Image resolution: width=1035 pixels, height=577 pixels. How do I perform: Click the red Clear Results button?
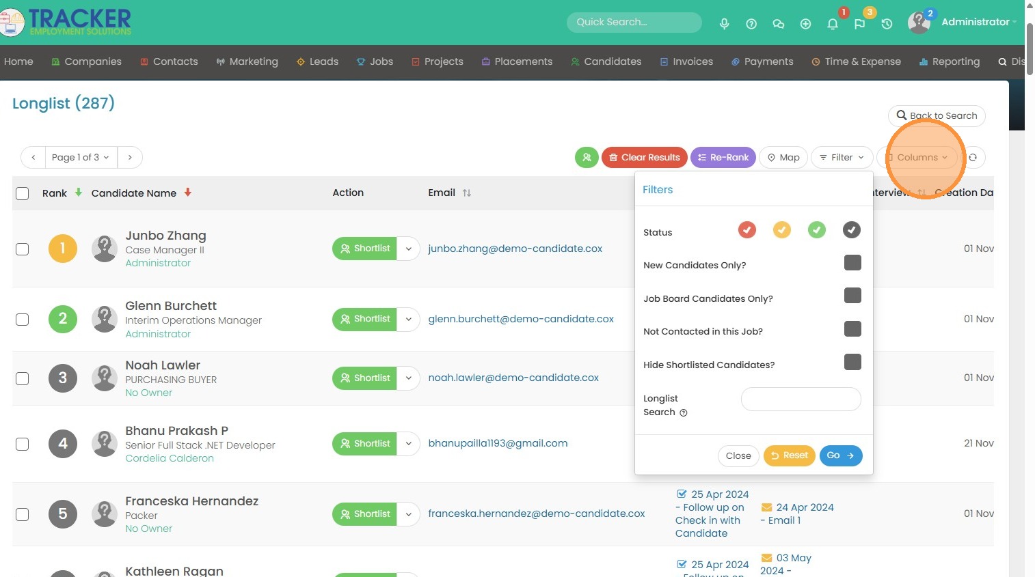[x=645, y=157]
